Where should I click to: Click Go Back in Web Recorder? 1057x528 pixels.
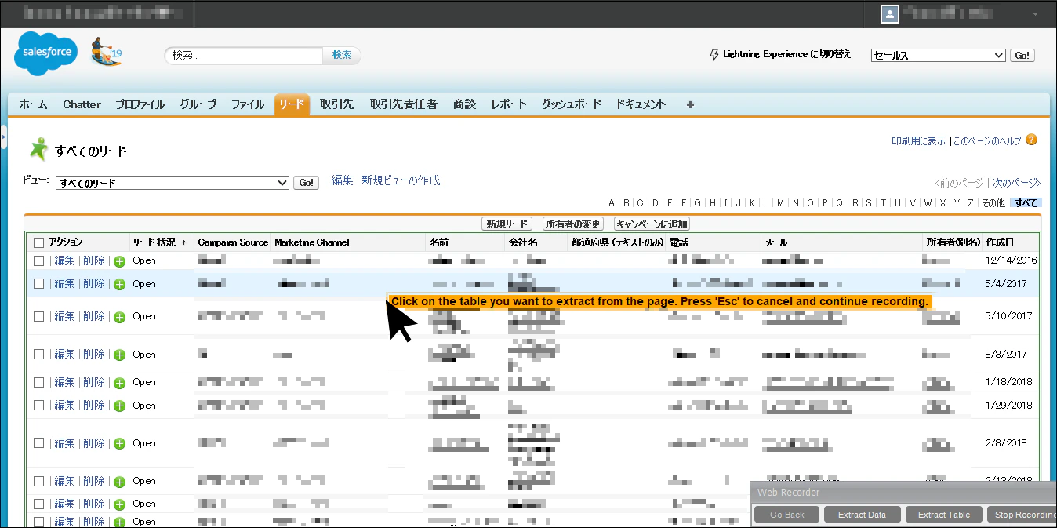[787, 515]
